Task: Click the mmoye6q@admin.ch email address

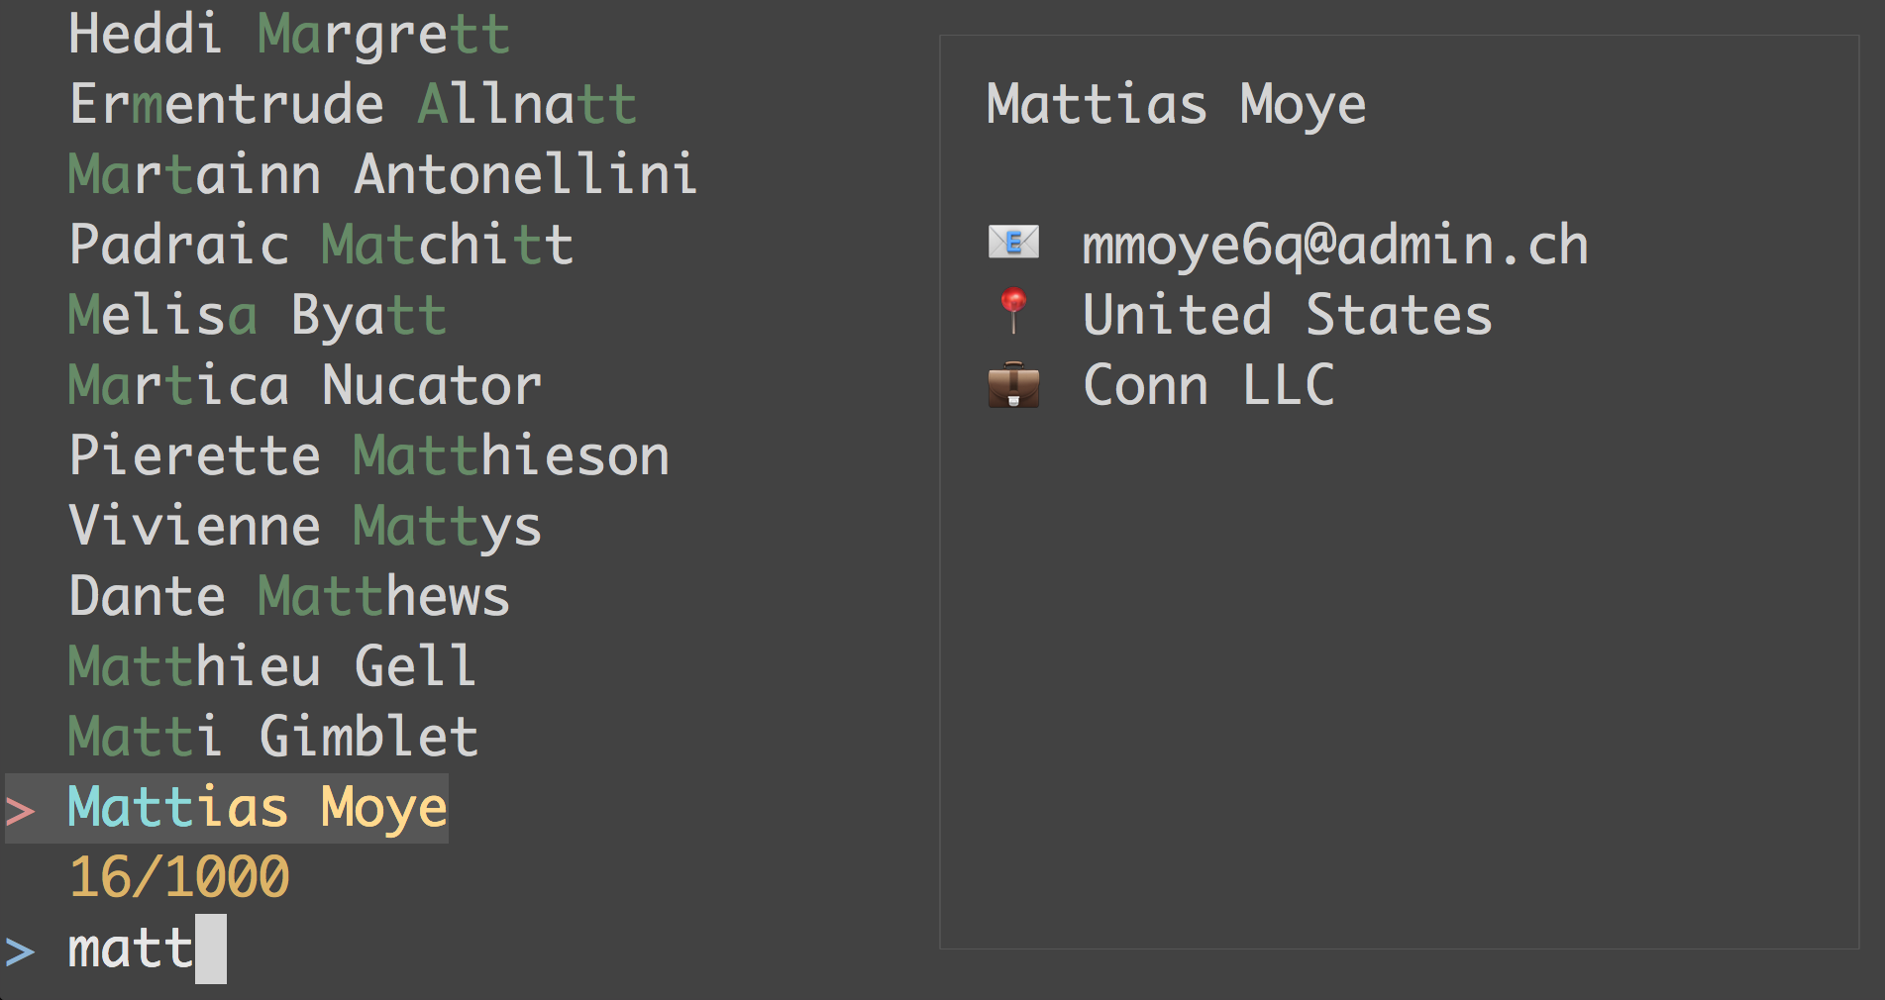Action: [x=1334, y=245]
